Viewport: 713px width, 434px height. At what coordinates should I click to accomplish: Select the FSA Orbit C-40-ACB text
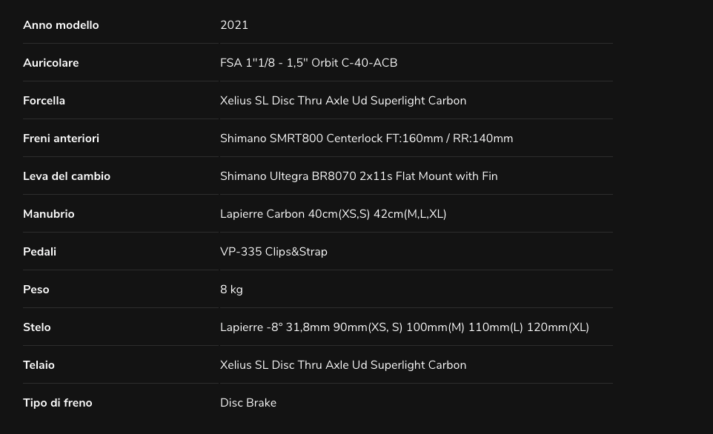pos(308,63)
